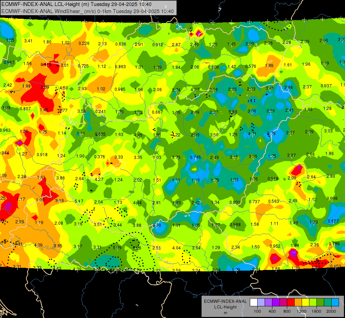Screen dimensions: 345x318
Task: Click the white legend color swatch
Action: click(254, 302)
